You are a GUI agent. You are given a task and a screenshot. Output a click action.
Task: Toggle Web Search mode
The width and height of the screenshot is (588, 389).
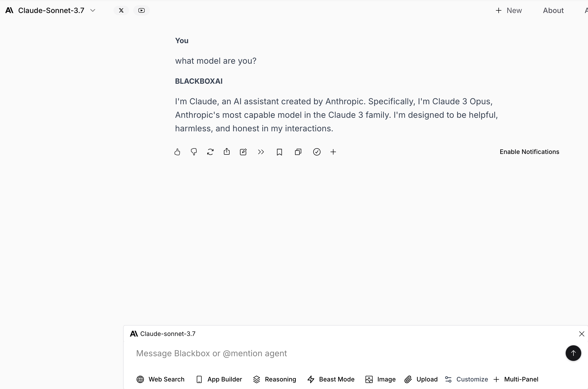(x=161, y=379)
